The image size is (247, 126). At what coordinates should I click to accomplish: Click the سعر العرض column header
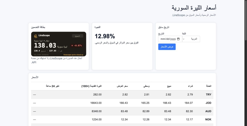pyautogui.click(x=122, y=86)
